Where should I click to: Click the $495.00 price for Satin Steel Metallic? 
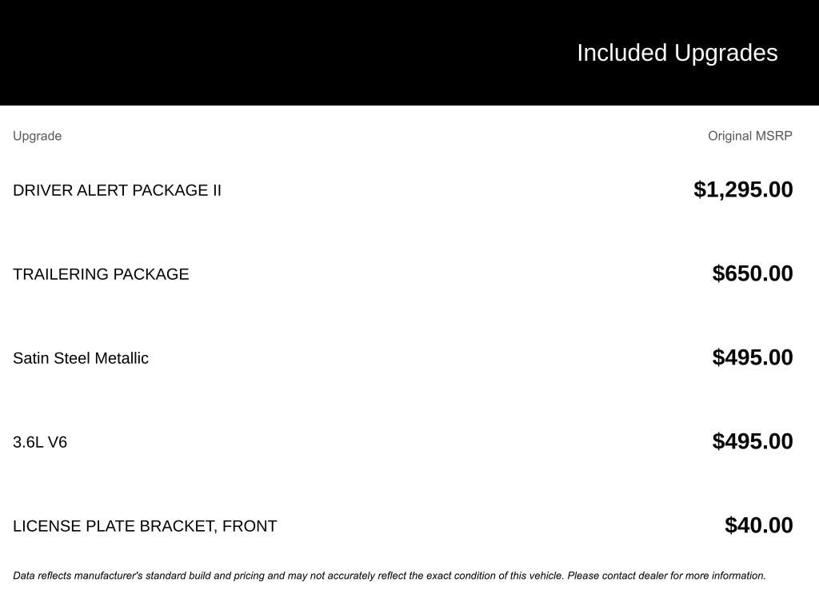(753, 357)
